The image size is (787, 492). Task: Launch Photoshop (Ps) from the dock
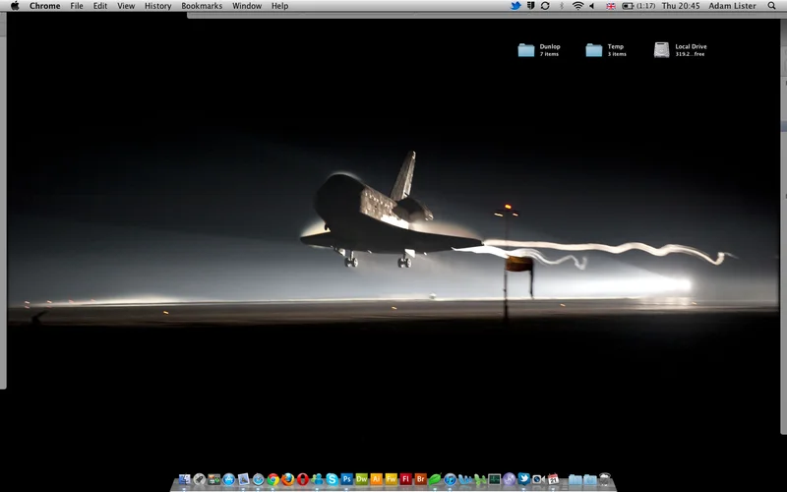pos(347,479)
